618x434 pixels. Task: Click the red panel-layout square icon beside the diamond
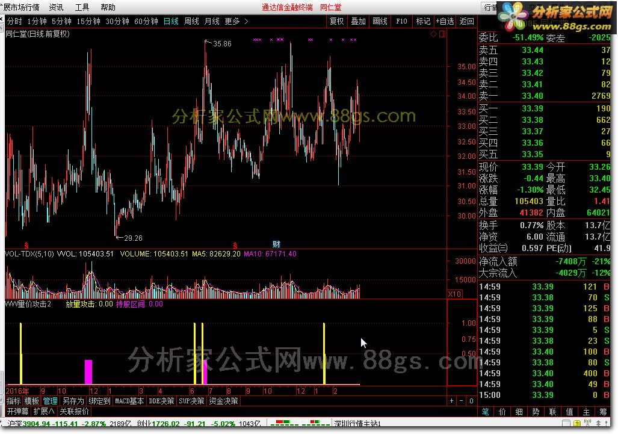point(442,34)
